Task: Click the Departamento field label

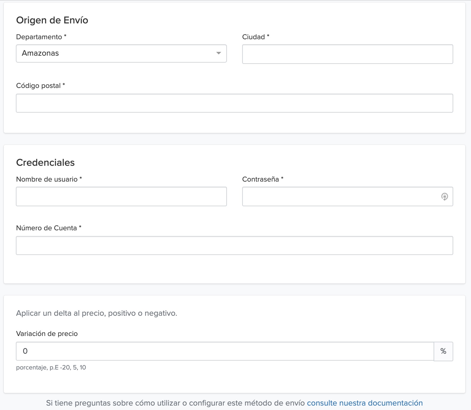Action: (x=39, y=37)
